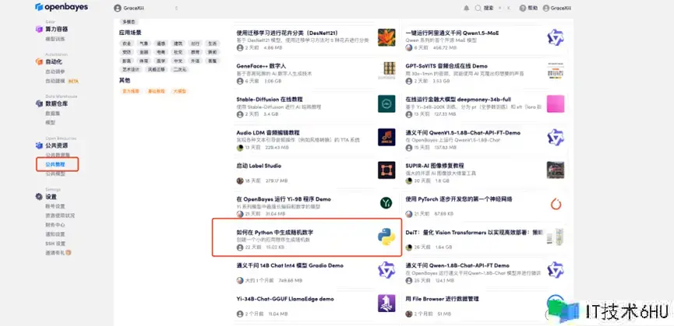Open 自动建模 BETA in the sidebar
The height and width of the screenshot is (326, 674).
[x=62, y=81]
